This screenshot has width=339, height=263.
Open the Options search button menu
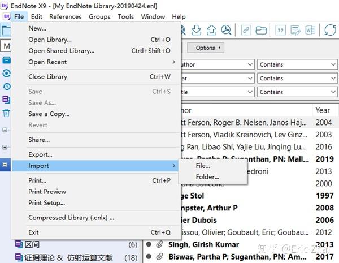pyautogui.click(x=206, y=48)
